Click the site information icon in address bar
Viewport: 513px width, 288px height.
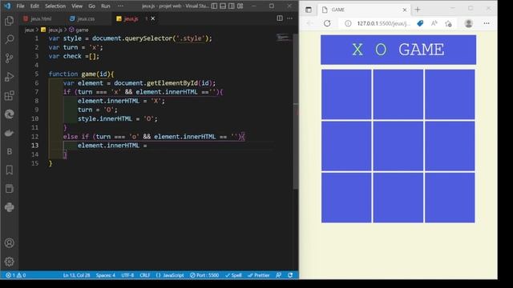point(348,23)
